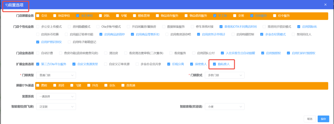Enable 启用电梯控制
The width and height of the screenshot is (334, 124).
233,34
